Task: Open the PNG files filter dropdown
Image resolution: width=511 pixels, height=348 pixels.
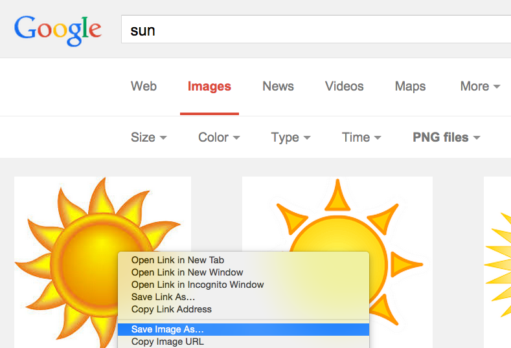Action: coord(446,137)
